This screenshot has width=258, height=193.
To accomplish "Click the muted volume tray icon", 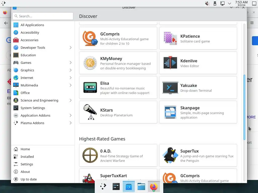I will (x=207, y=4).
